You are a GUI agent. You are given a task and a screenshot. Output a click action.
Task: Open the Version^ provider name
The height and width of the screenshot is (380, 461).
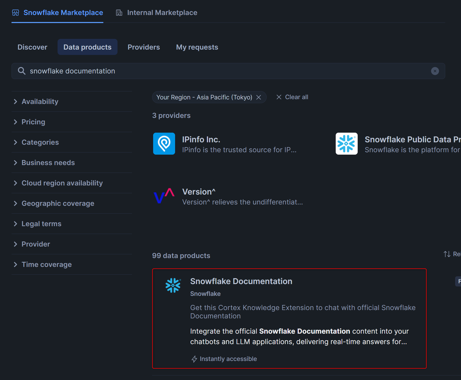click(x=199, y=192)
